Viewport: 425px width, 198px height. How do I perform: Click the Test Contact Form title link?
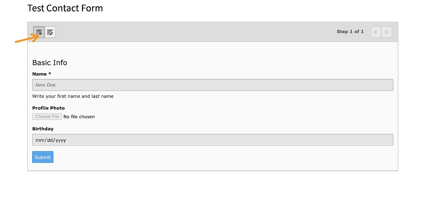[x=65, y=8]
